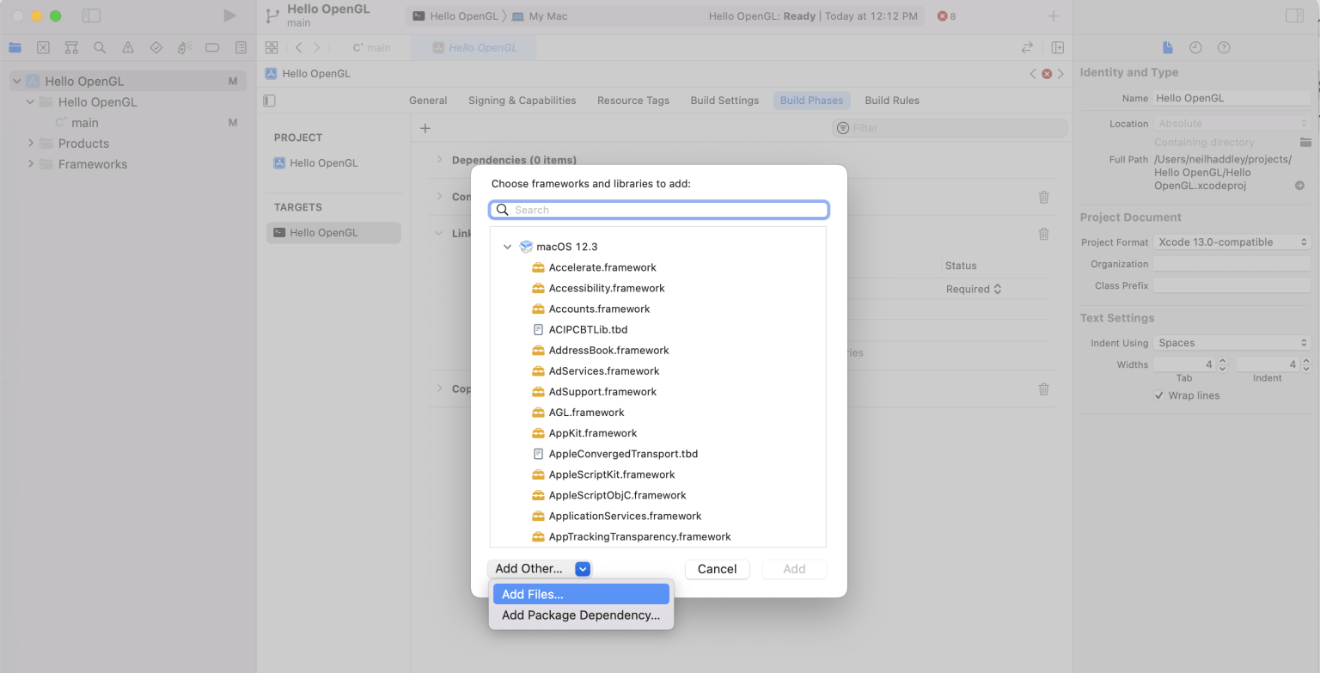The image size is (1320, 673).
Task: Show the History inspector clock icon
Action: coord(1195,47)
